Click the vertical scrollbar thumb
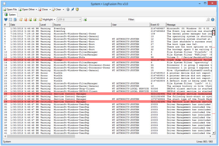This screenshot has width=219, height=146. coord(214,33)
